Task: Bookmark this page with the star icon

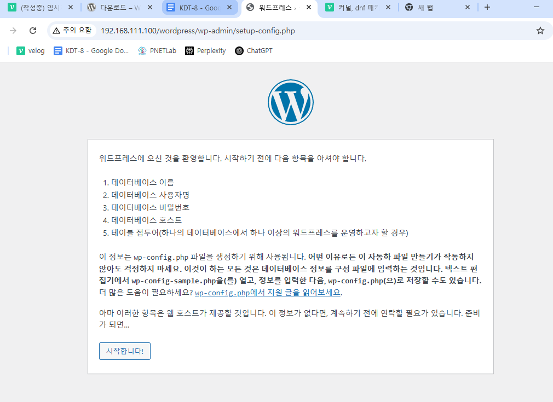Action: point(540,31)
